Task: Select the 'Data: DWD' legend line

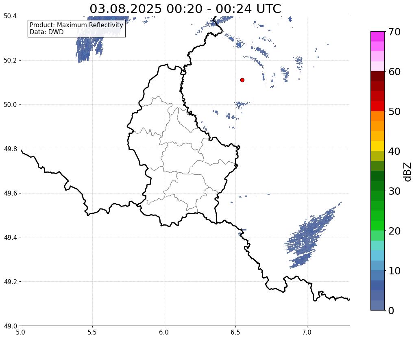Action: [x=46, y=32]
